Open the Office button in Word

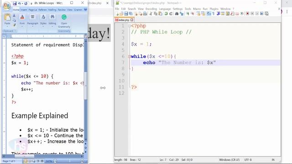pyautogui.click(x=7, y=6)
